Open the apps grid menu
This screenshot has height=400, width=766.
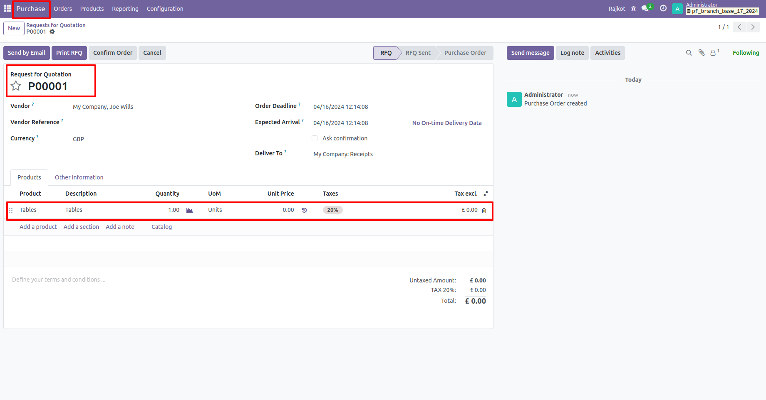tap(7, 8)
